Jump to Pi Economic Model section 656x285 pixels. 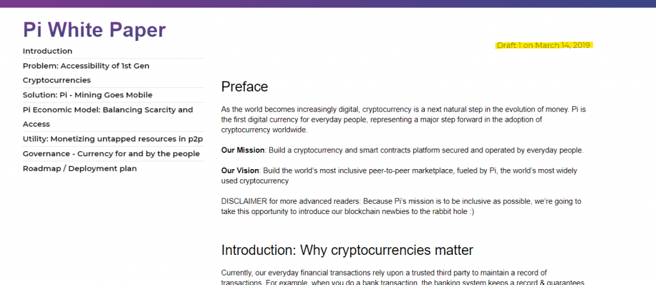(108, 110)
